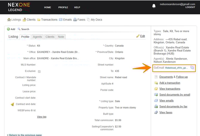The width and height of the screenshot is (200, 136).
Task: Click the notification bell icon
Action: (154, 6)
